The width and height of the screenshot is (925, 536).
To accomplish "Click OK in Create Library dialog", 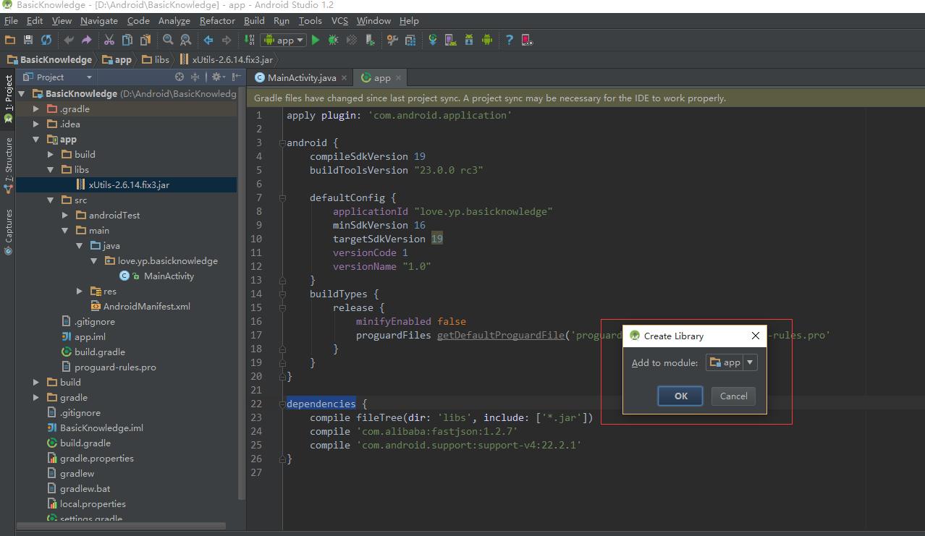I will click(680, 396).
